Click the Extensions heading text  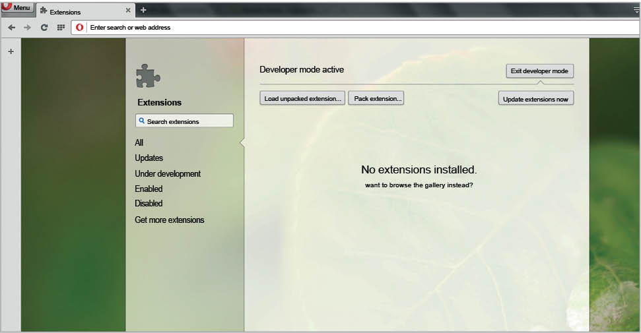160,103
